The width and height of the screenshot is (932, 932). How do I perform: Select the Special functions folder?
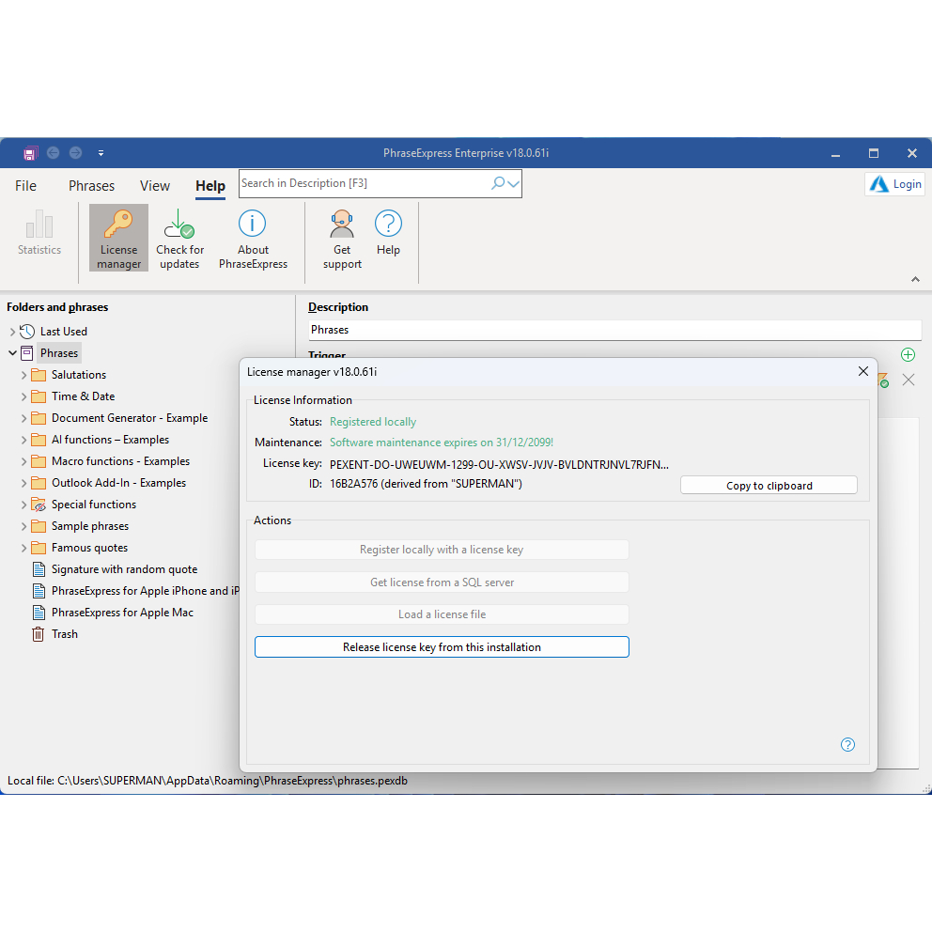pyautogui.click(x=93, y=505)
